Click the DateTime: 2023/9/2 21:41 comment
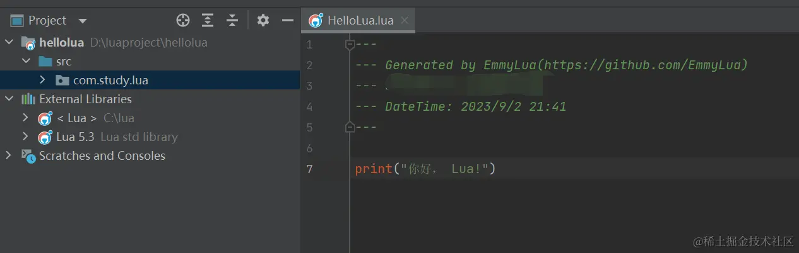 coord(476,106)
